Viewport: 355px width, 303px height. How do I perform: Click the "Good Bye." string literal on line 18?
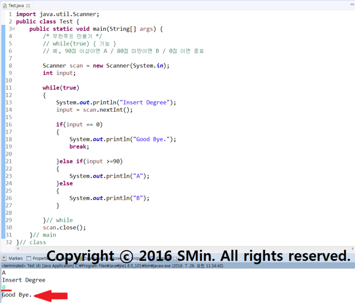[x=151, y=139]
